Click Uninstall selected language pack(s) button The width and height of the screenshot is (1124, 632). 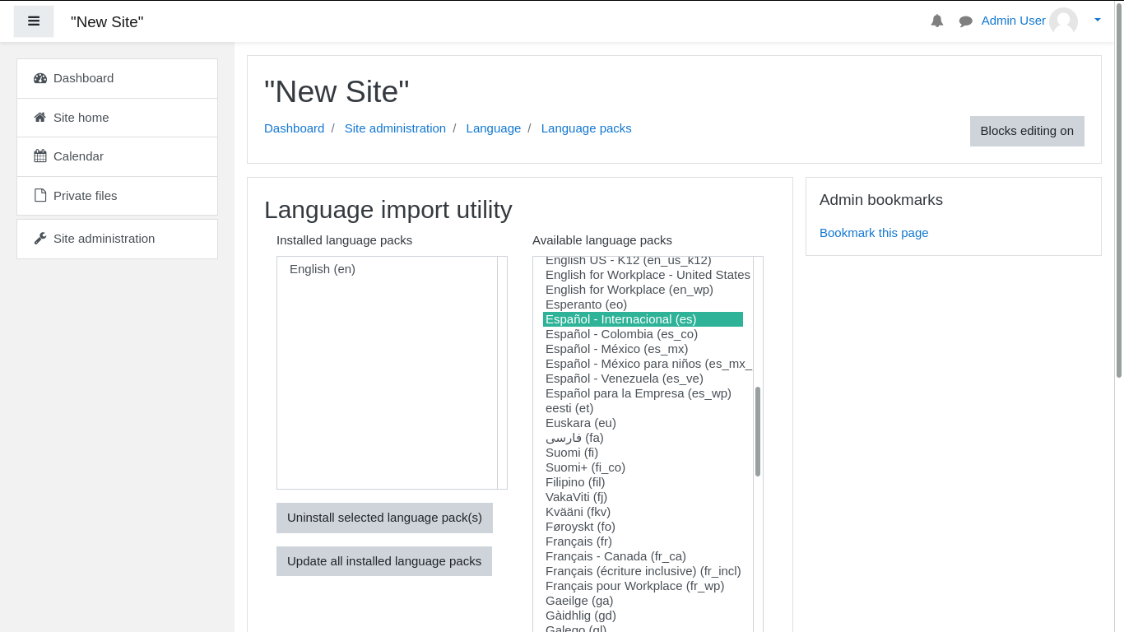[x=384, y=518]
